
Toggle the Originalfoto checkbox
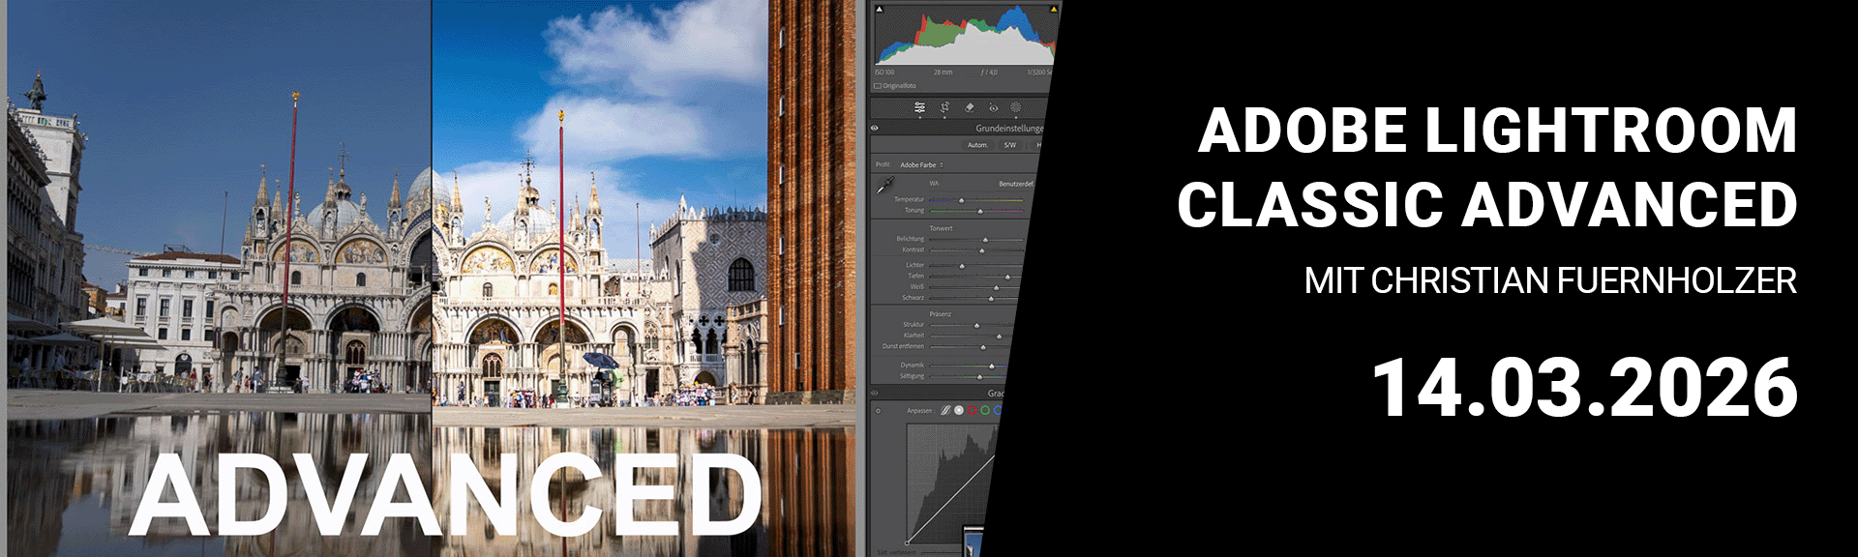tap(878, 86)
